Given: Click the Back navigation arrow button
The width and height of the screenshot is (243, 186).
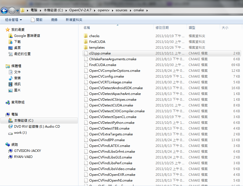Looking at the screenshot, I should pos(4,11).
